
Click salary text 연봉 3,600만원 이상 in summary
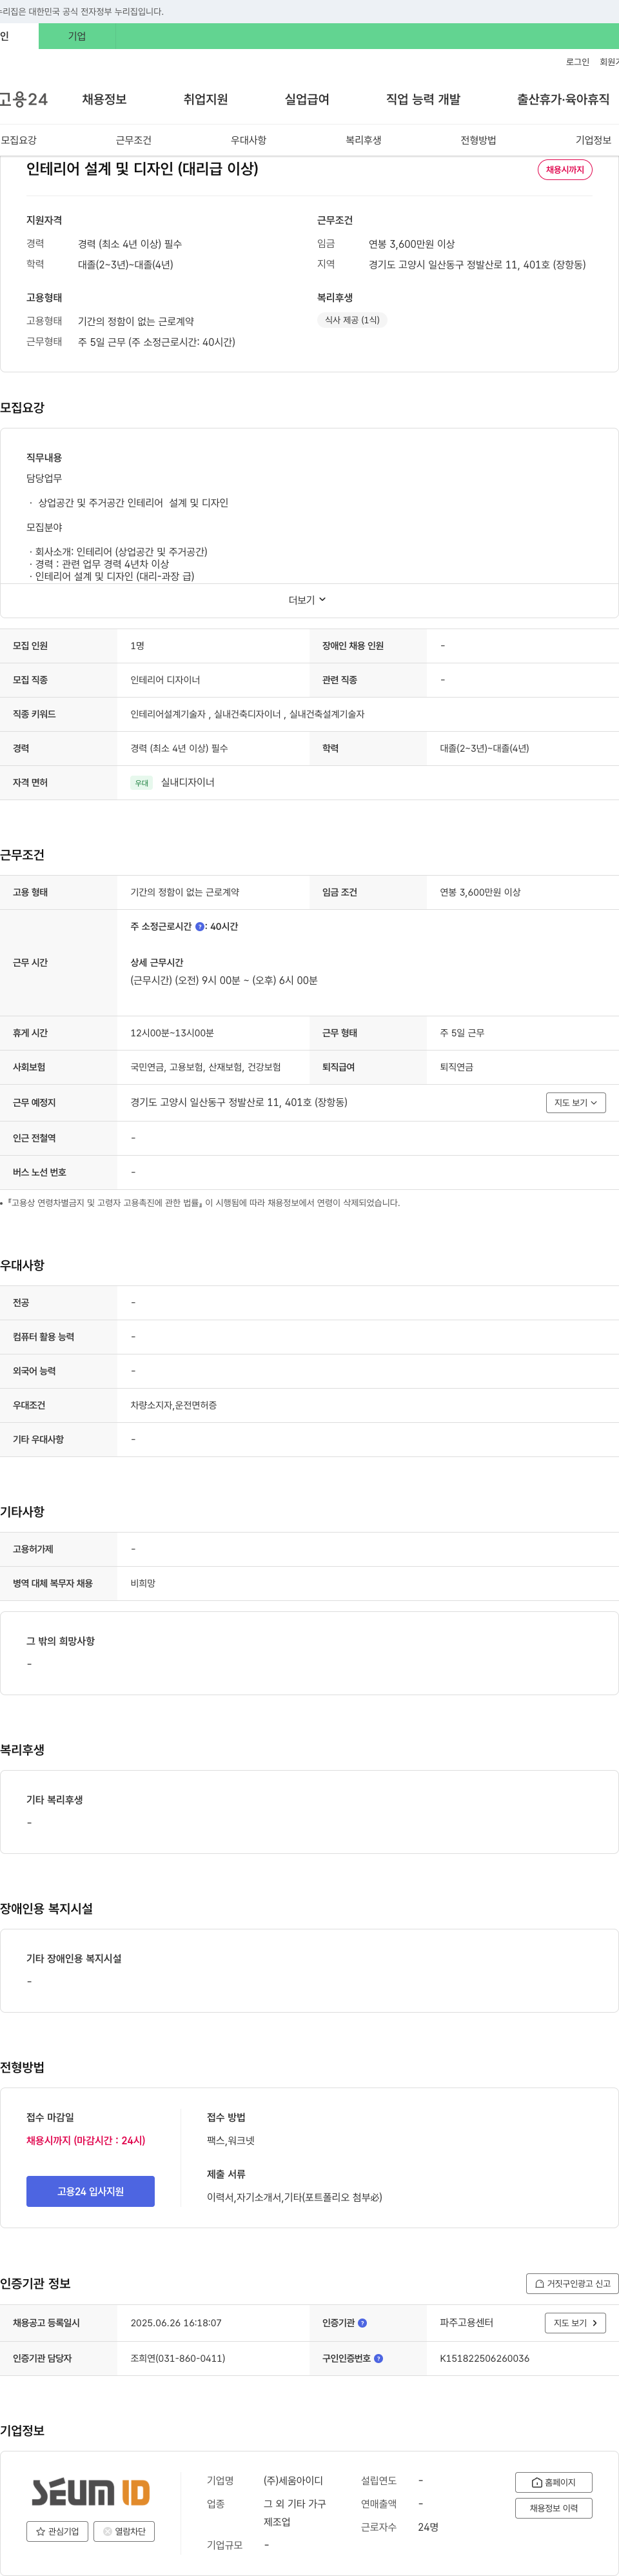411,244
